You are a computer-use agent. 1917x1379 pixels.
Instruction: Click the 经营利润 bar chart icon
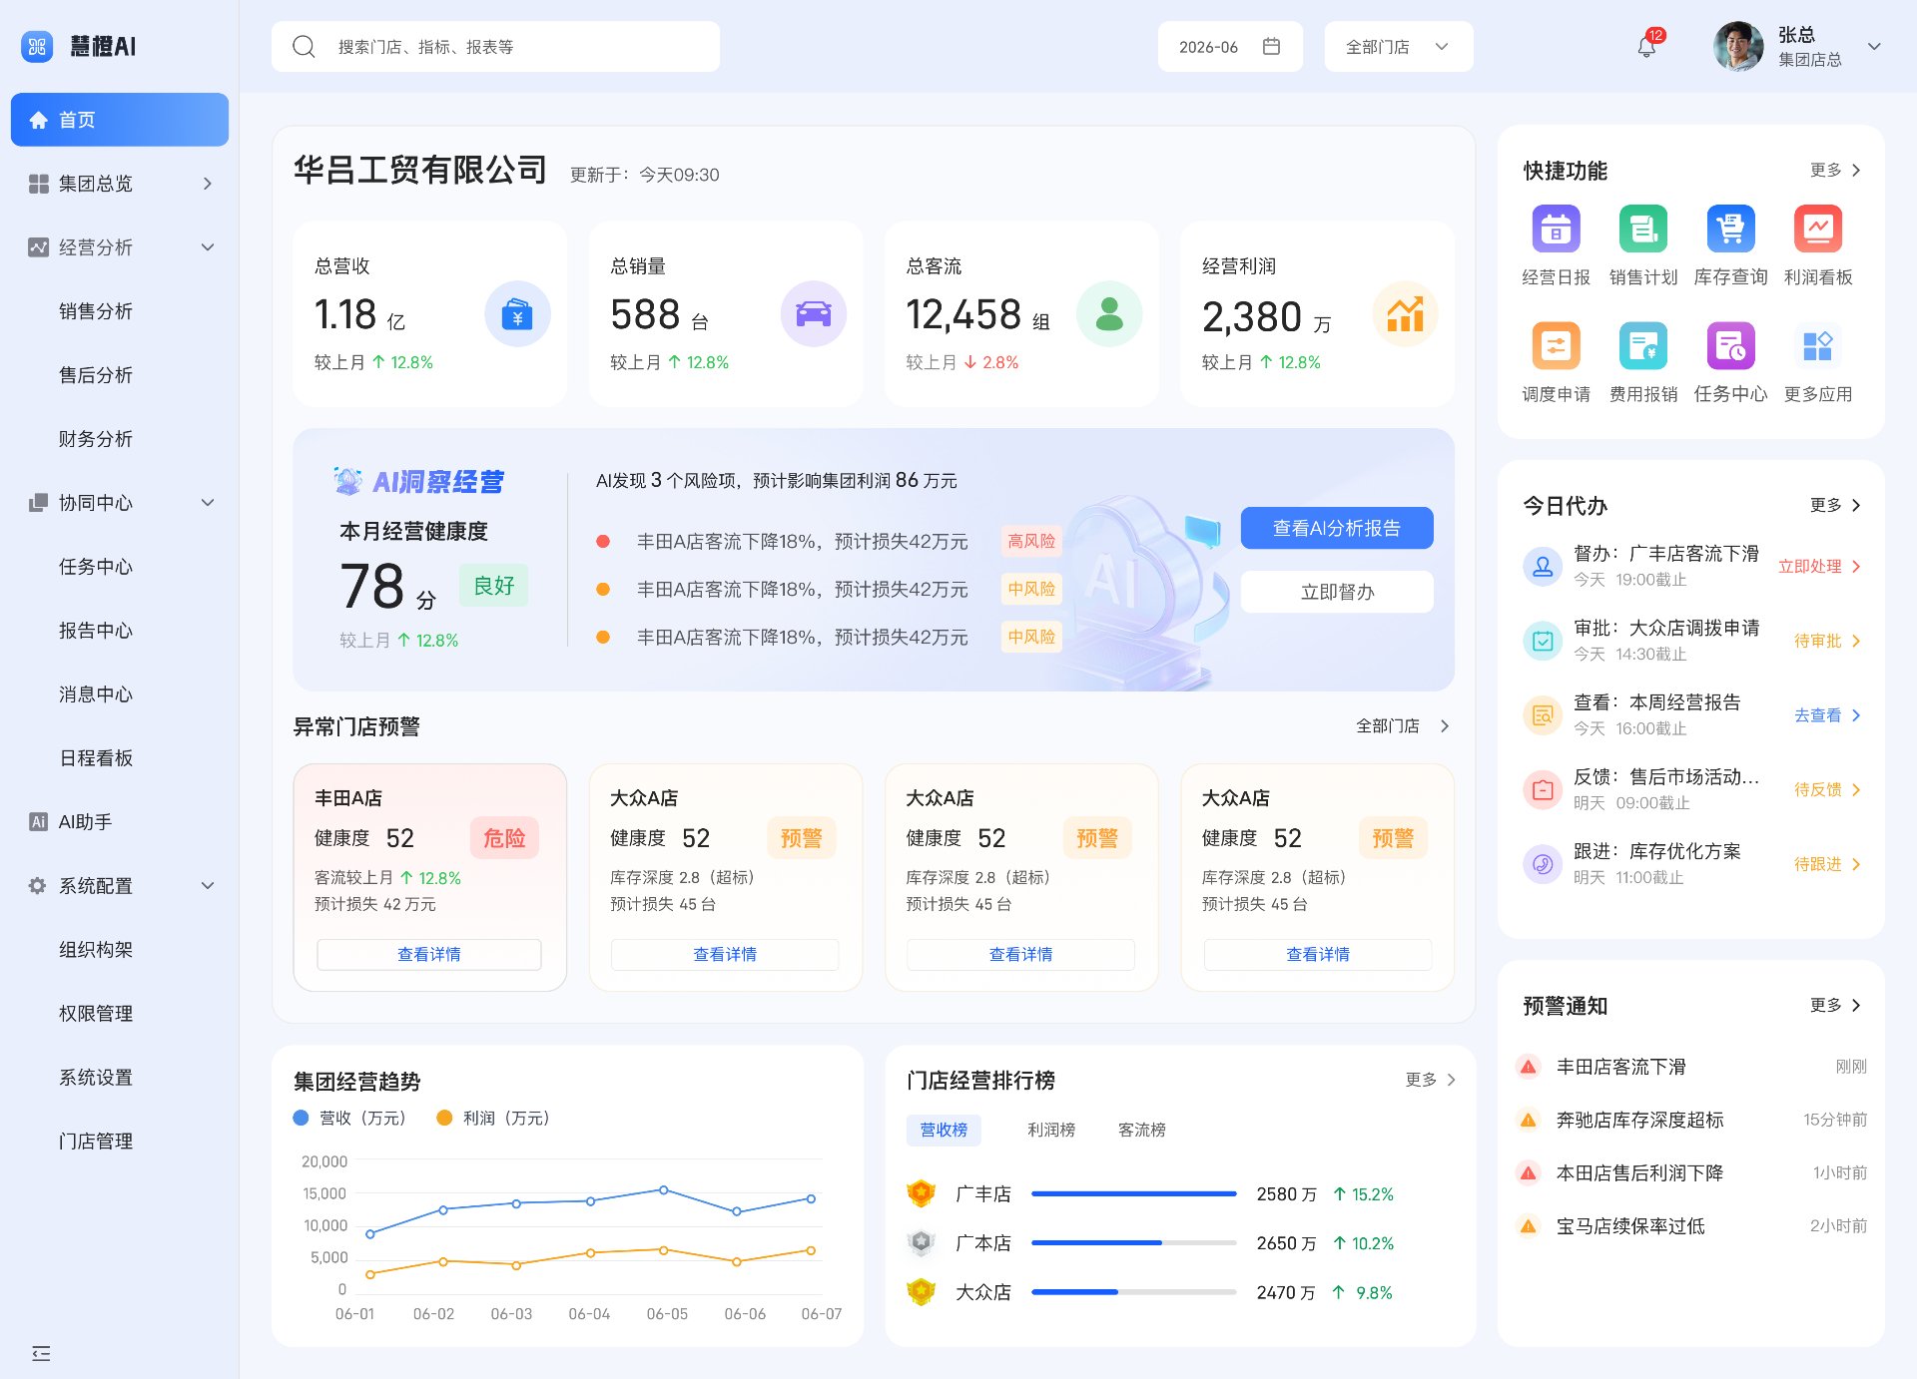pos(1405,314)
